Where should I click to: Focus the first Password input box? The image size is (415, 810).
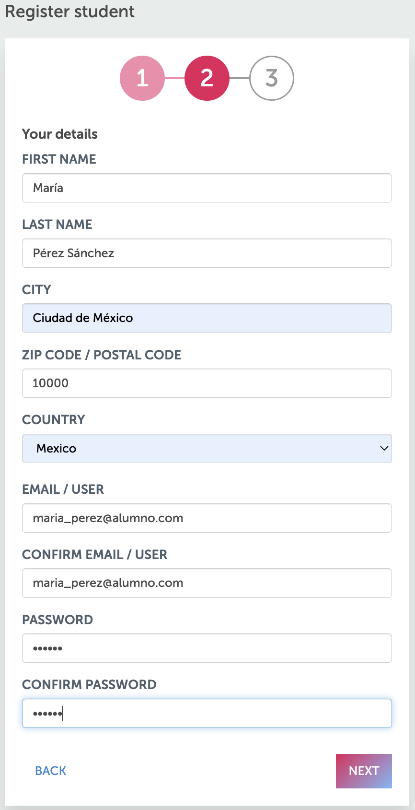[207, 648]
